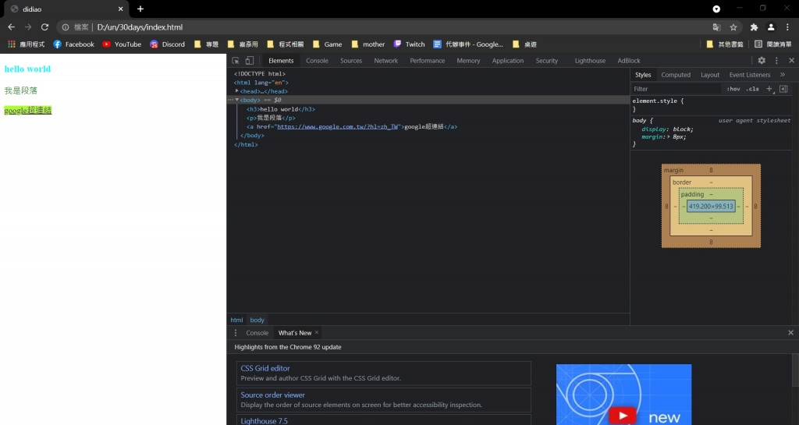Close the bottom drawer panel
Viewport: 799px width, 425px height.
791,333
